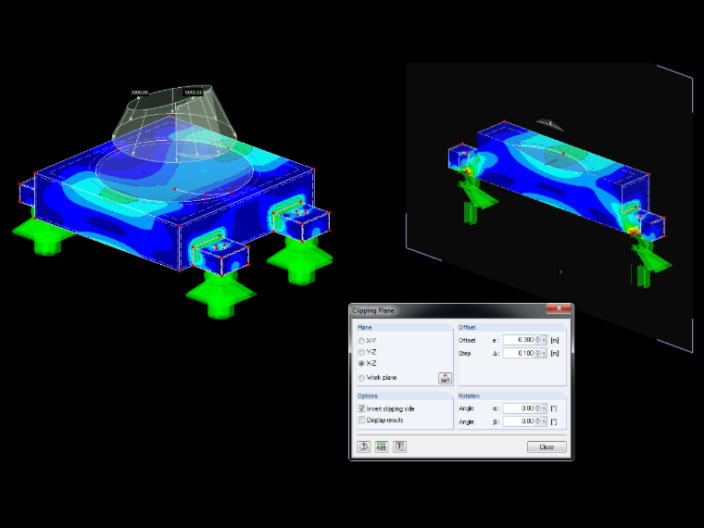Click the red X of Clipping Plane
Screen dimensions: 704x528
[559, 308]
